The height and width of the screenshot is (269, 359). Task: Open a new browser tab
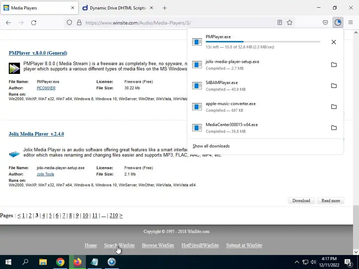pos(165,8)
